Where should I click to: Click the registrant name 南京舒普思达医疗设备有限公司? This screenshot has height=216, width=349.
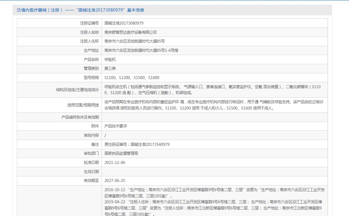tap(131, 32)
